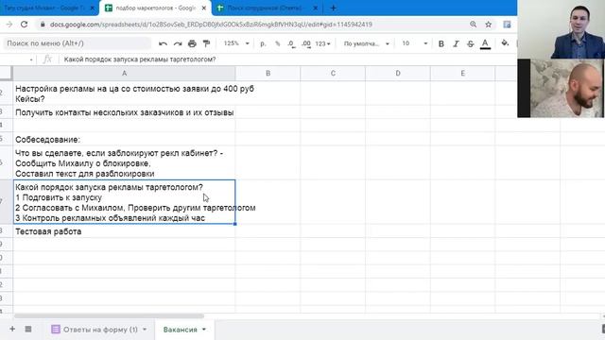The image size is (605, 340).
Task: Click the top video participant thumbnail
Action: tap(561, 29)
